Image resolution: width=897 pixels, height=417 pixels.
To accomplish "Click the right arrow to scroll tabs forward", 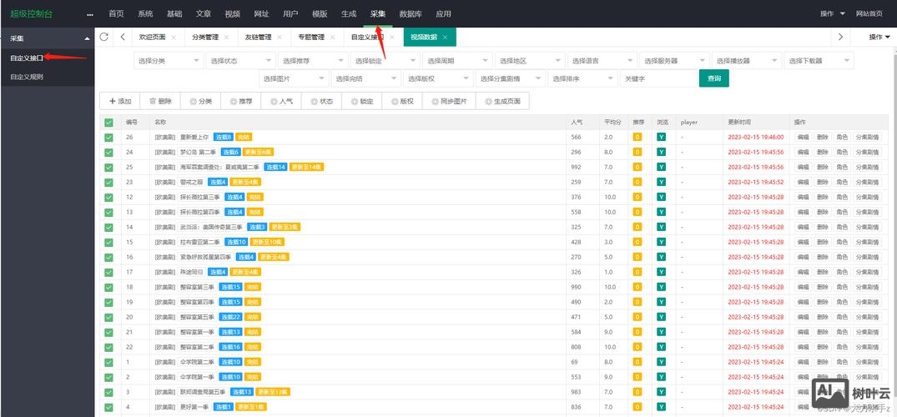I will (840, 37).
